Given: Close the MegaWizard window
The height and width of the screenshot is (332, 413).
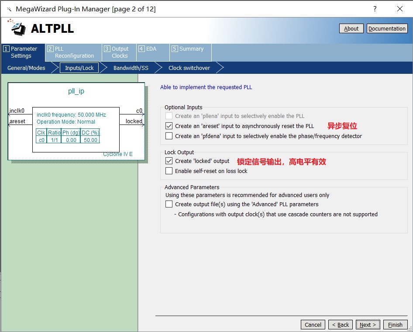Looking at the screenshot, I should tap(399, 9).
